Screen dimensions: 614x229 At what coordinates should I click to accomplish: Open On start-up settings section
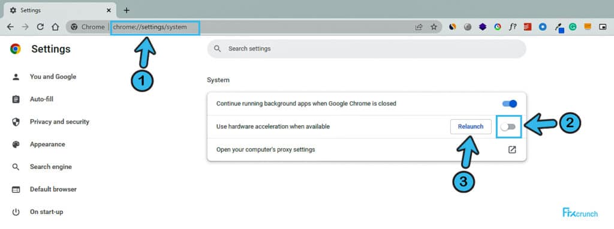[x=46, y=212]
